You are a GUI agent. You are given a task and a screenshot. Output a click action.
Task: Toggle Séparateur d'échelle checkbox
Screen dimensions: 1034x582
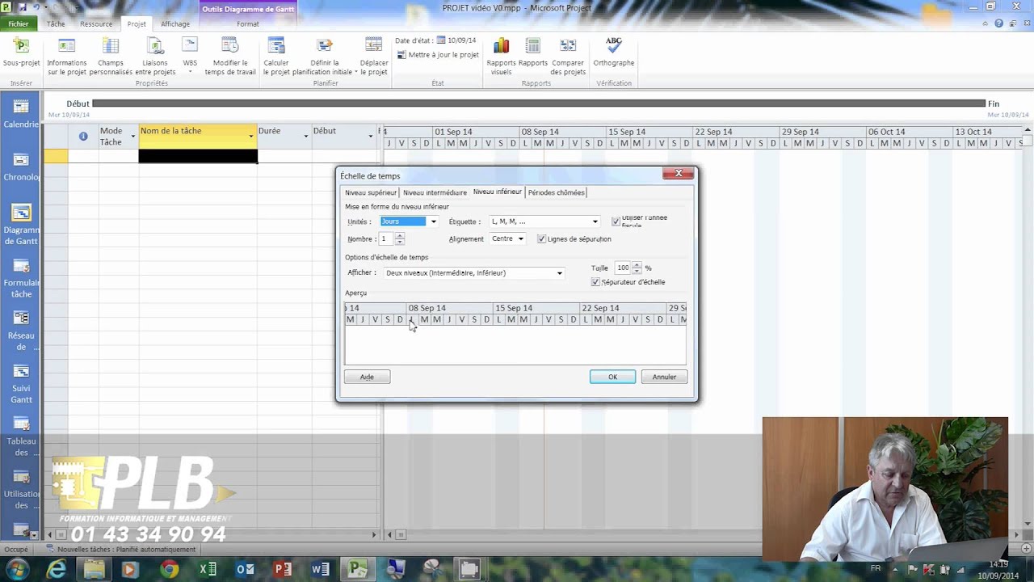pos(595,282)
